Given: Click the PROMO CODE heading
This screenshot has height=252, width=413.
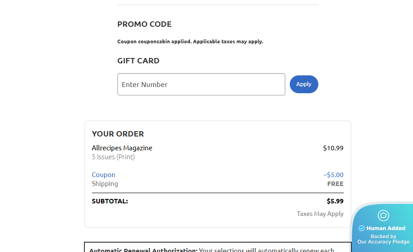Looking at the screenshot, I should point(144,24).
